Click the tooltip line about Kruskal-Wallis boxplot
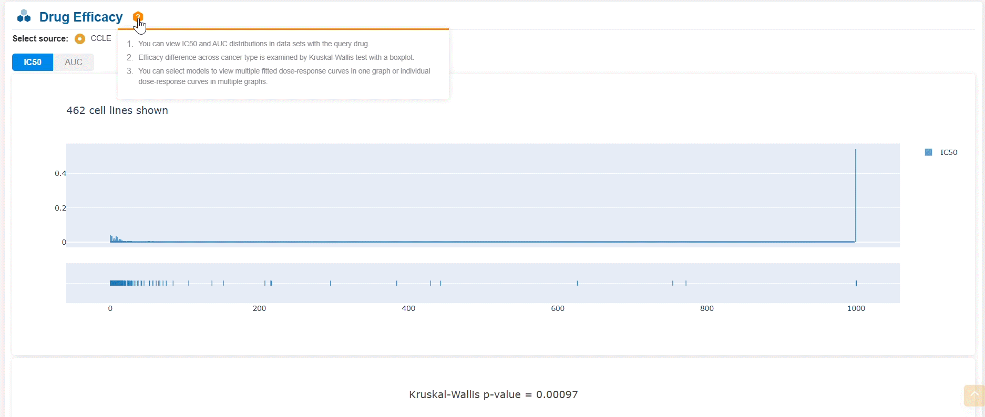Image resolution: width=985 pixels, height=417 pixels. 276,57
